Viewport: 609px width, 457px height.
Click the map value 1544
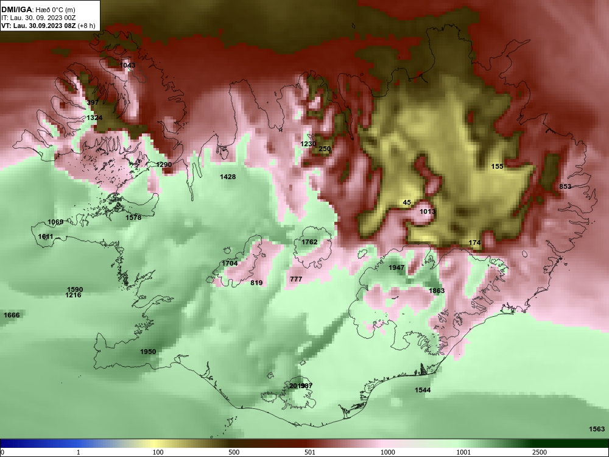click(423, 390)
